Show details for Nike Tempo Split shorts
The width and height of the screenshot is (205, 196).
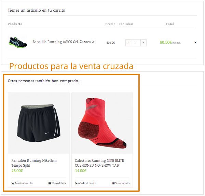[x=57, y=183]
